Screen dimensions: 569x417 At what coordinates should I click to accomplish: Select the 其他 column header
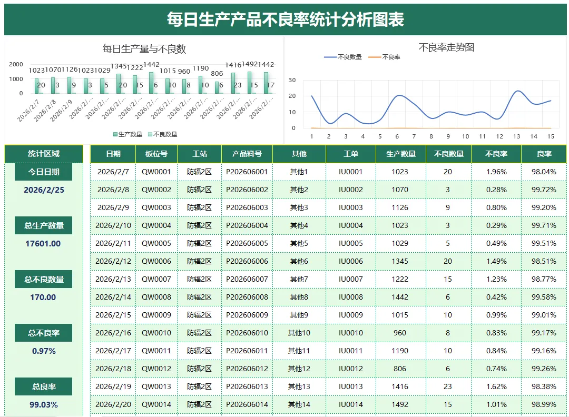click(299, 154)
